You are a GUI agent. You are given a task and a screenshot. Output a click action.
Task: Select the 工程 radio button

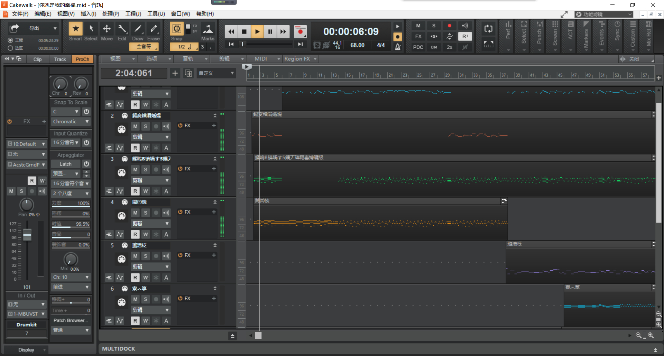coord(10,40)
